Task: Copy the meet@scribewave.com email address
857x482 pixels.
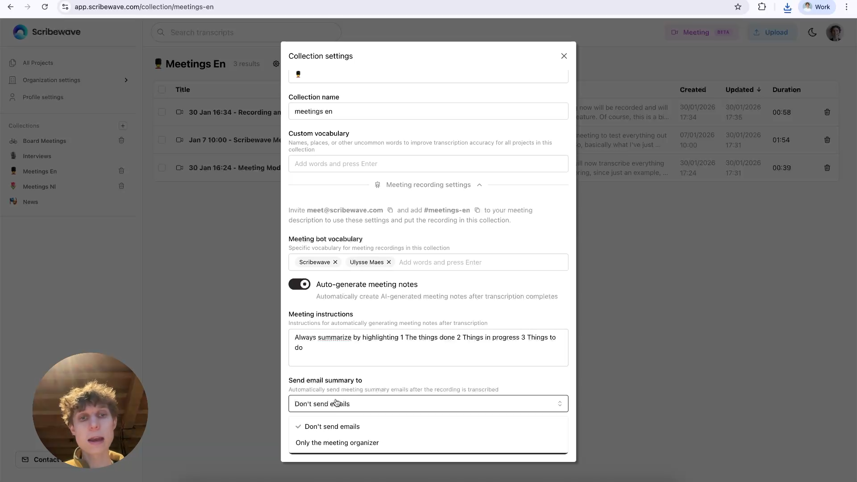Action: coord(390,210)
